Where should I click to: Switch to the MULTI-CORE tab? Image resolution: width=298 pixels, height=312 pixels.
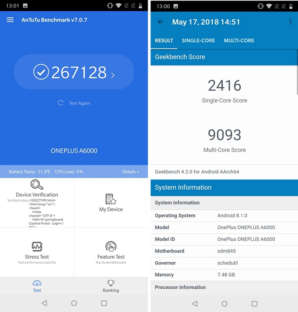239,40
